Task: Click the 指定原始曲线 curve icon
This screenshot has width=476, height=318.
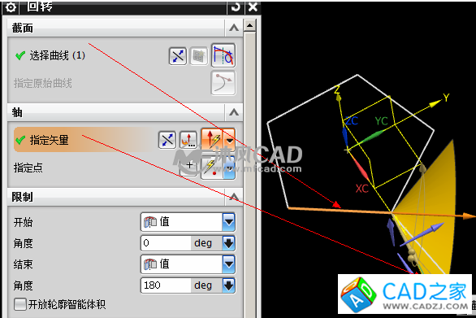Action: click(x=223, y=83)
